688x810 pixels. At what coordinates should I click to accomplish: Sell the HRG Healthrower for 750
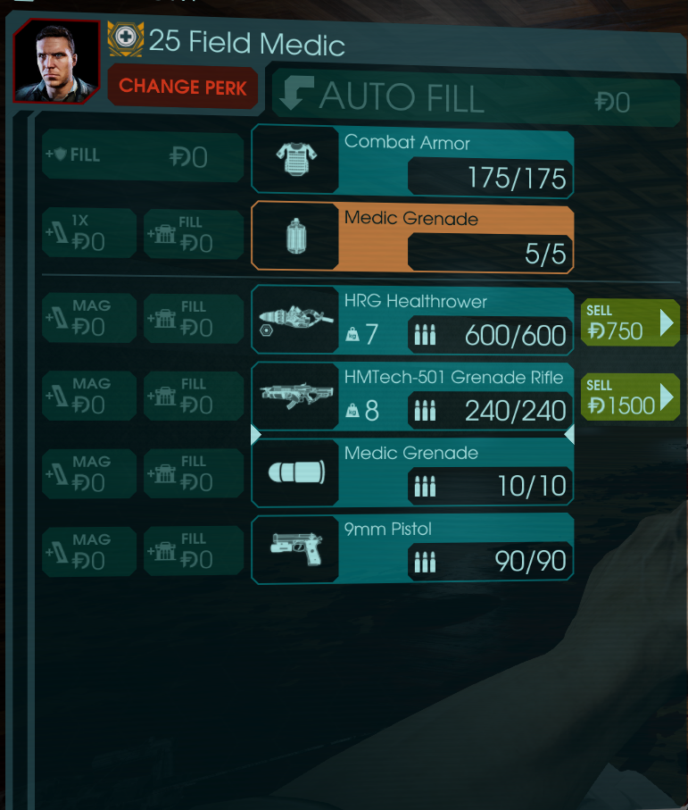[630, 323]
